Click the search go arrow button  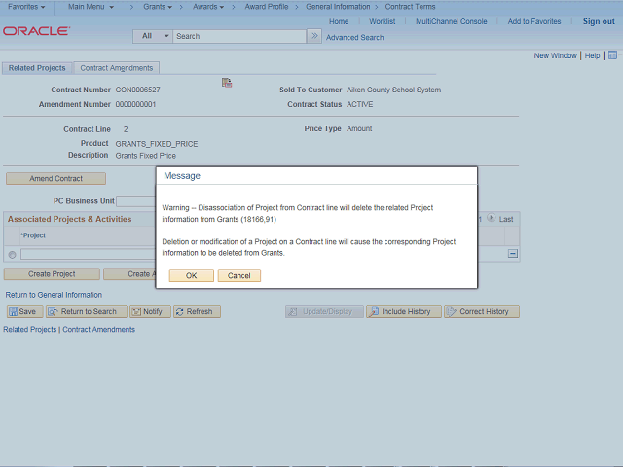click(314, 36)
